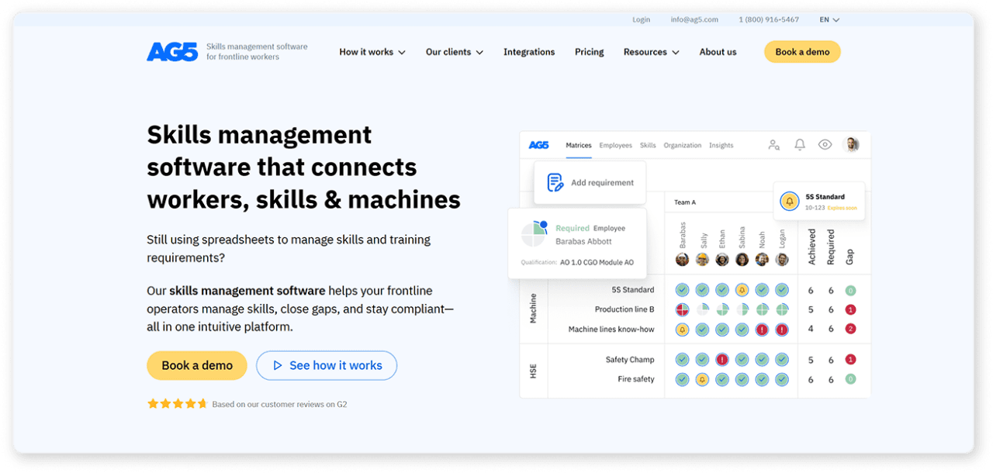The height and width of the screenshot is (473, 993).
Task: Click the five-star G2 rating
Action: [x=178, y=404]
